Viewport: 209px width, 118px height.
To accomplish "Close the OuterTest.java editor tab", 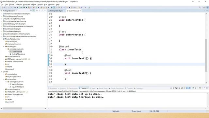I will coord(80,11).
